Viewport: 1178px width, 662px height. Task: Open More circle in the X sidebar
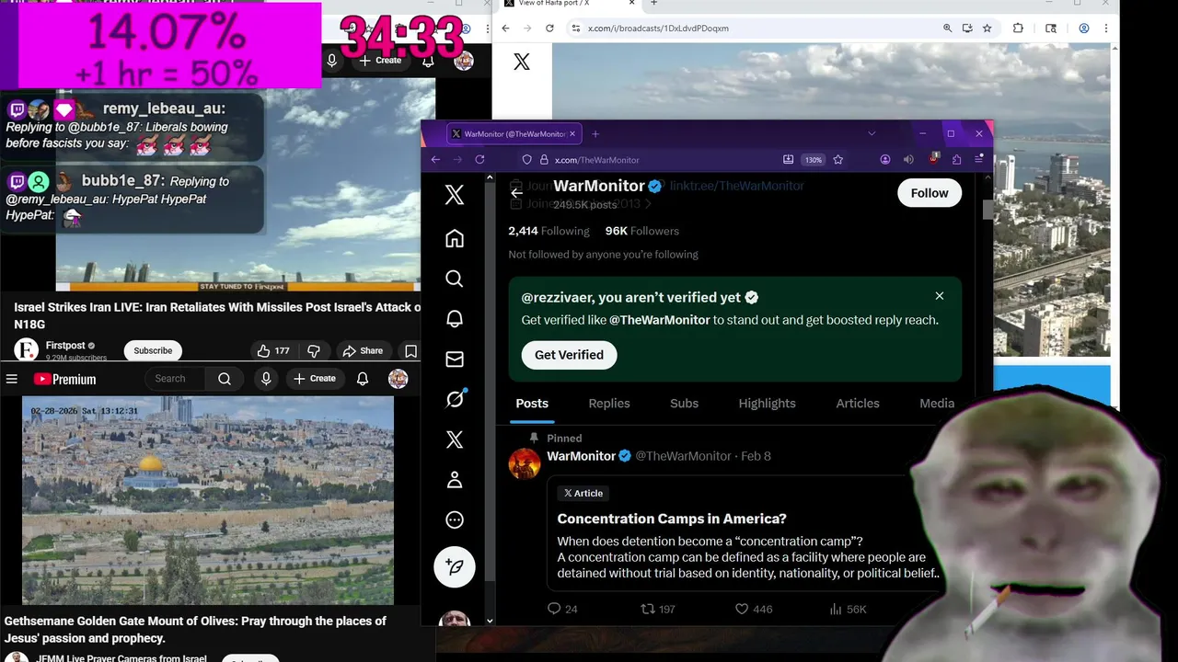tap(455, 520)
